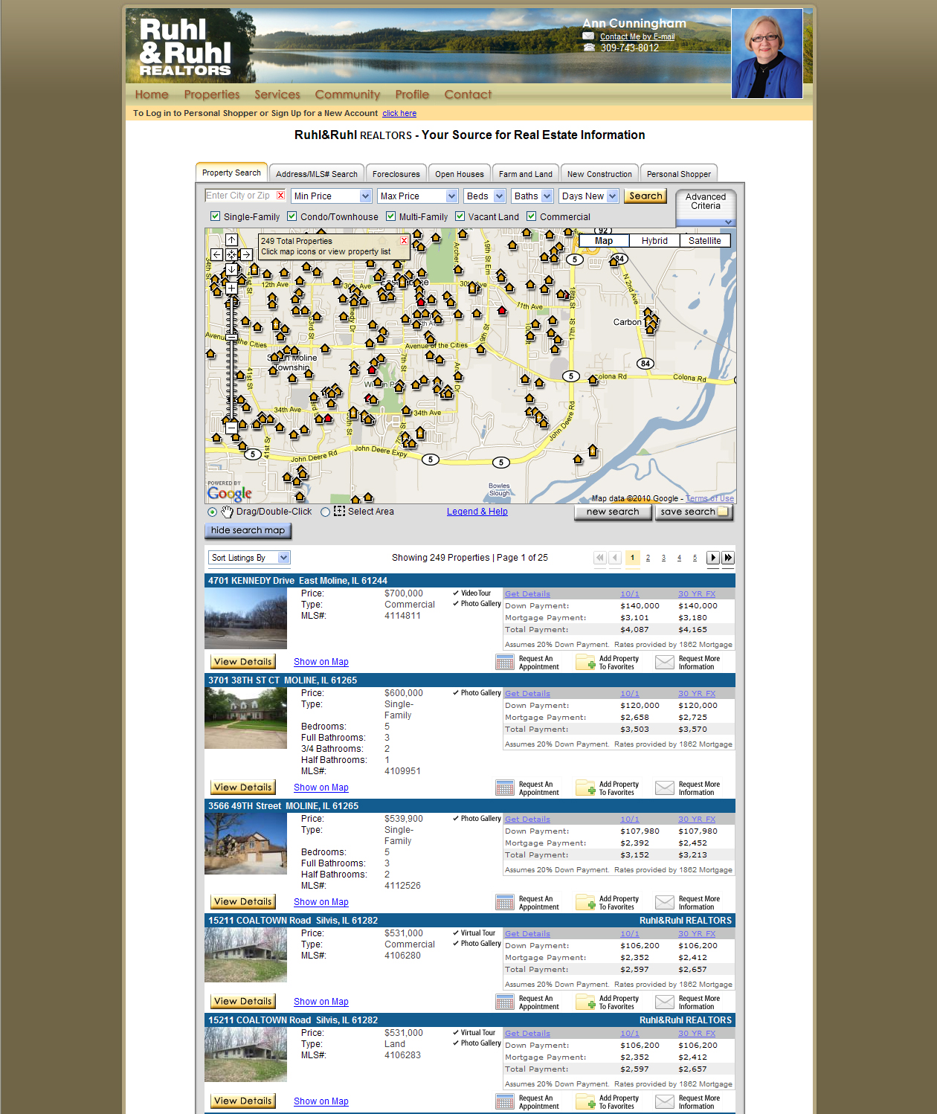
Task: Uncheck the Single-Family checkbox
Action: tap(215, 216)
